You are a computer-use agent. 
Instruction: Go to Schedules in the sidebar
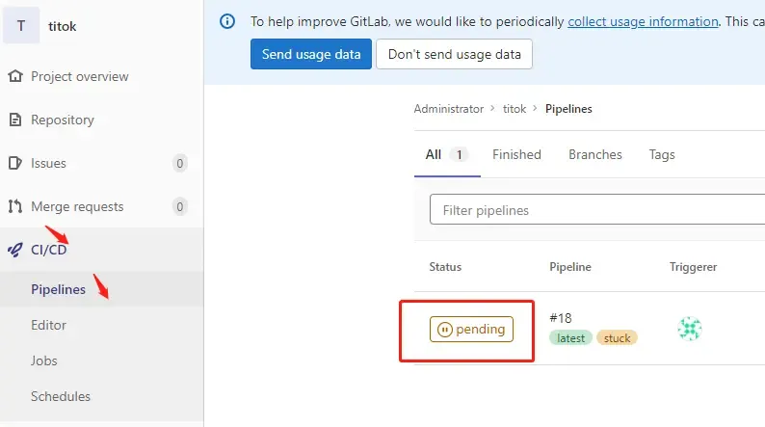tap(61, 396)
